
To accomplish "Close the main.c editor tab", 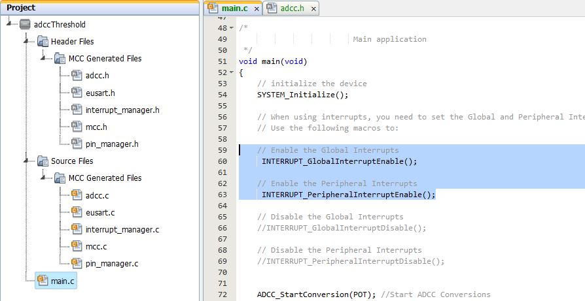I will click(257, 9).
